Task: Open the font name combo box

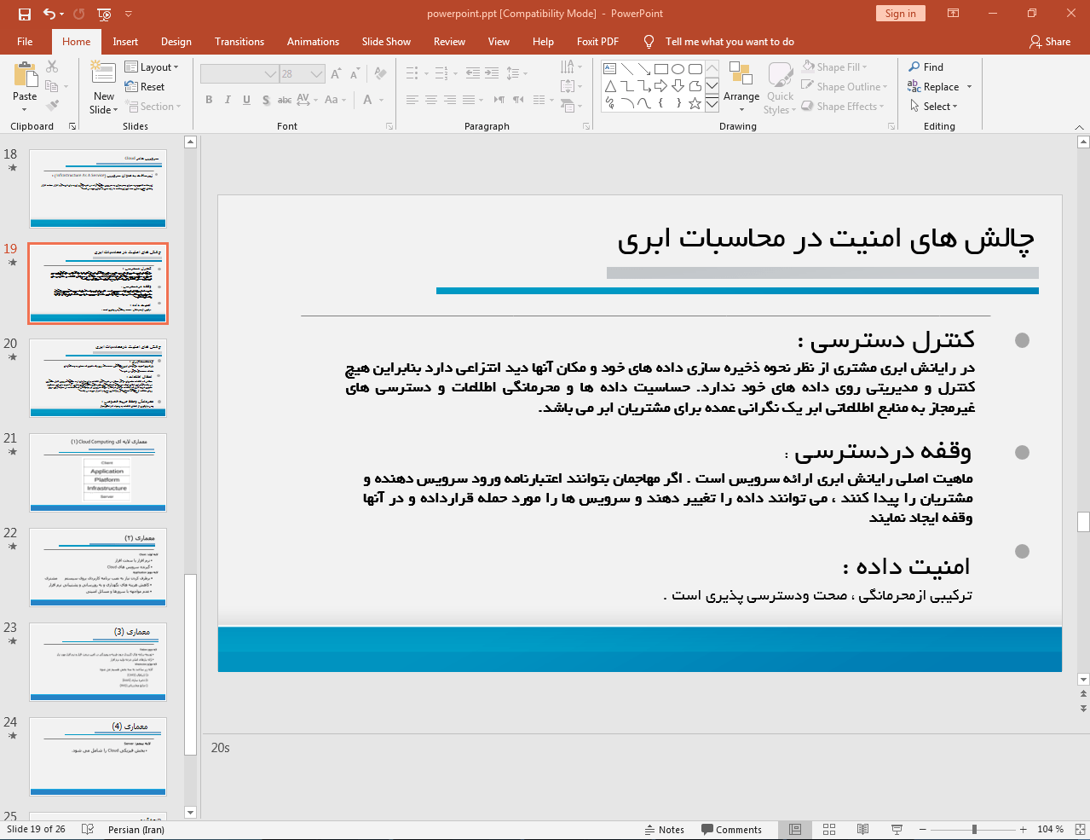Action: [239, 74]
